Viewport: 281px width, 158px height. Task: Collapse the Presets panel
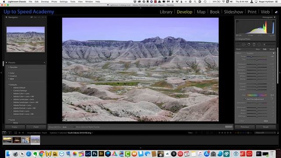click(7, 62)
